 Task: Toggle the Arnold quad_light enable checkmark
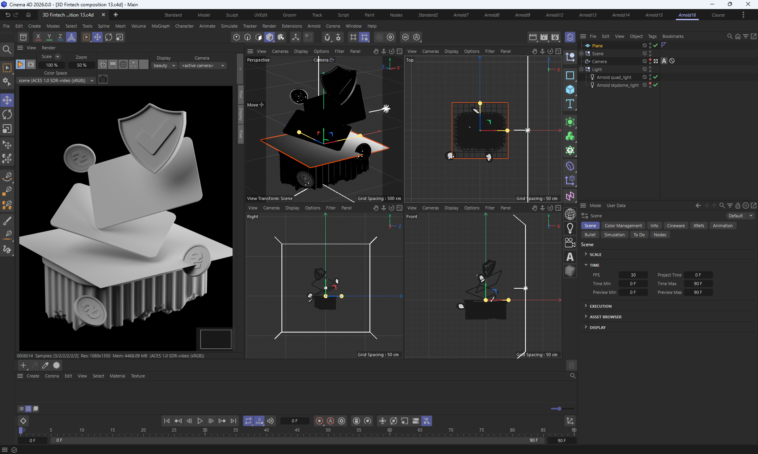(x=655, y=77)
